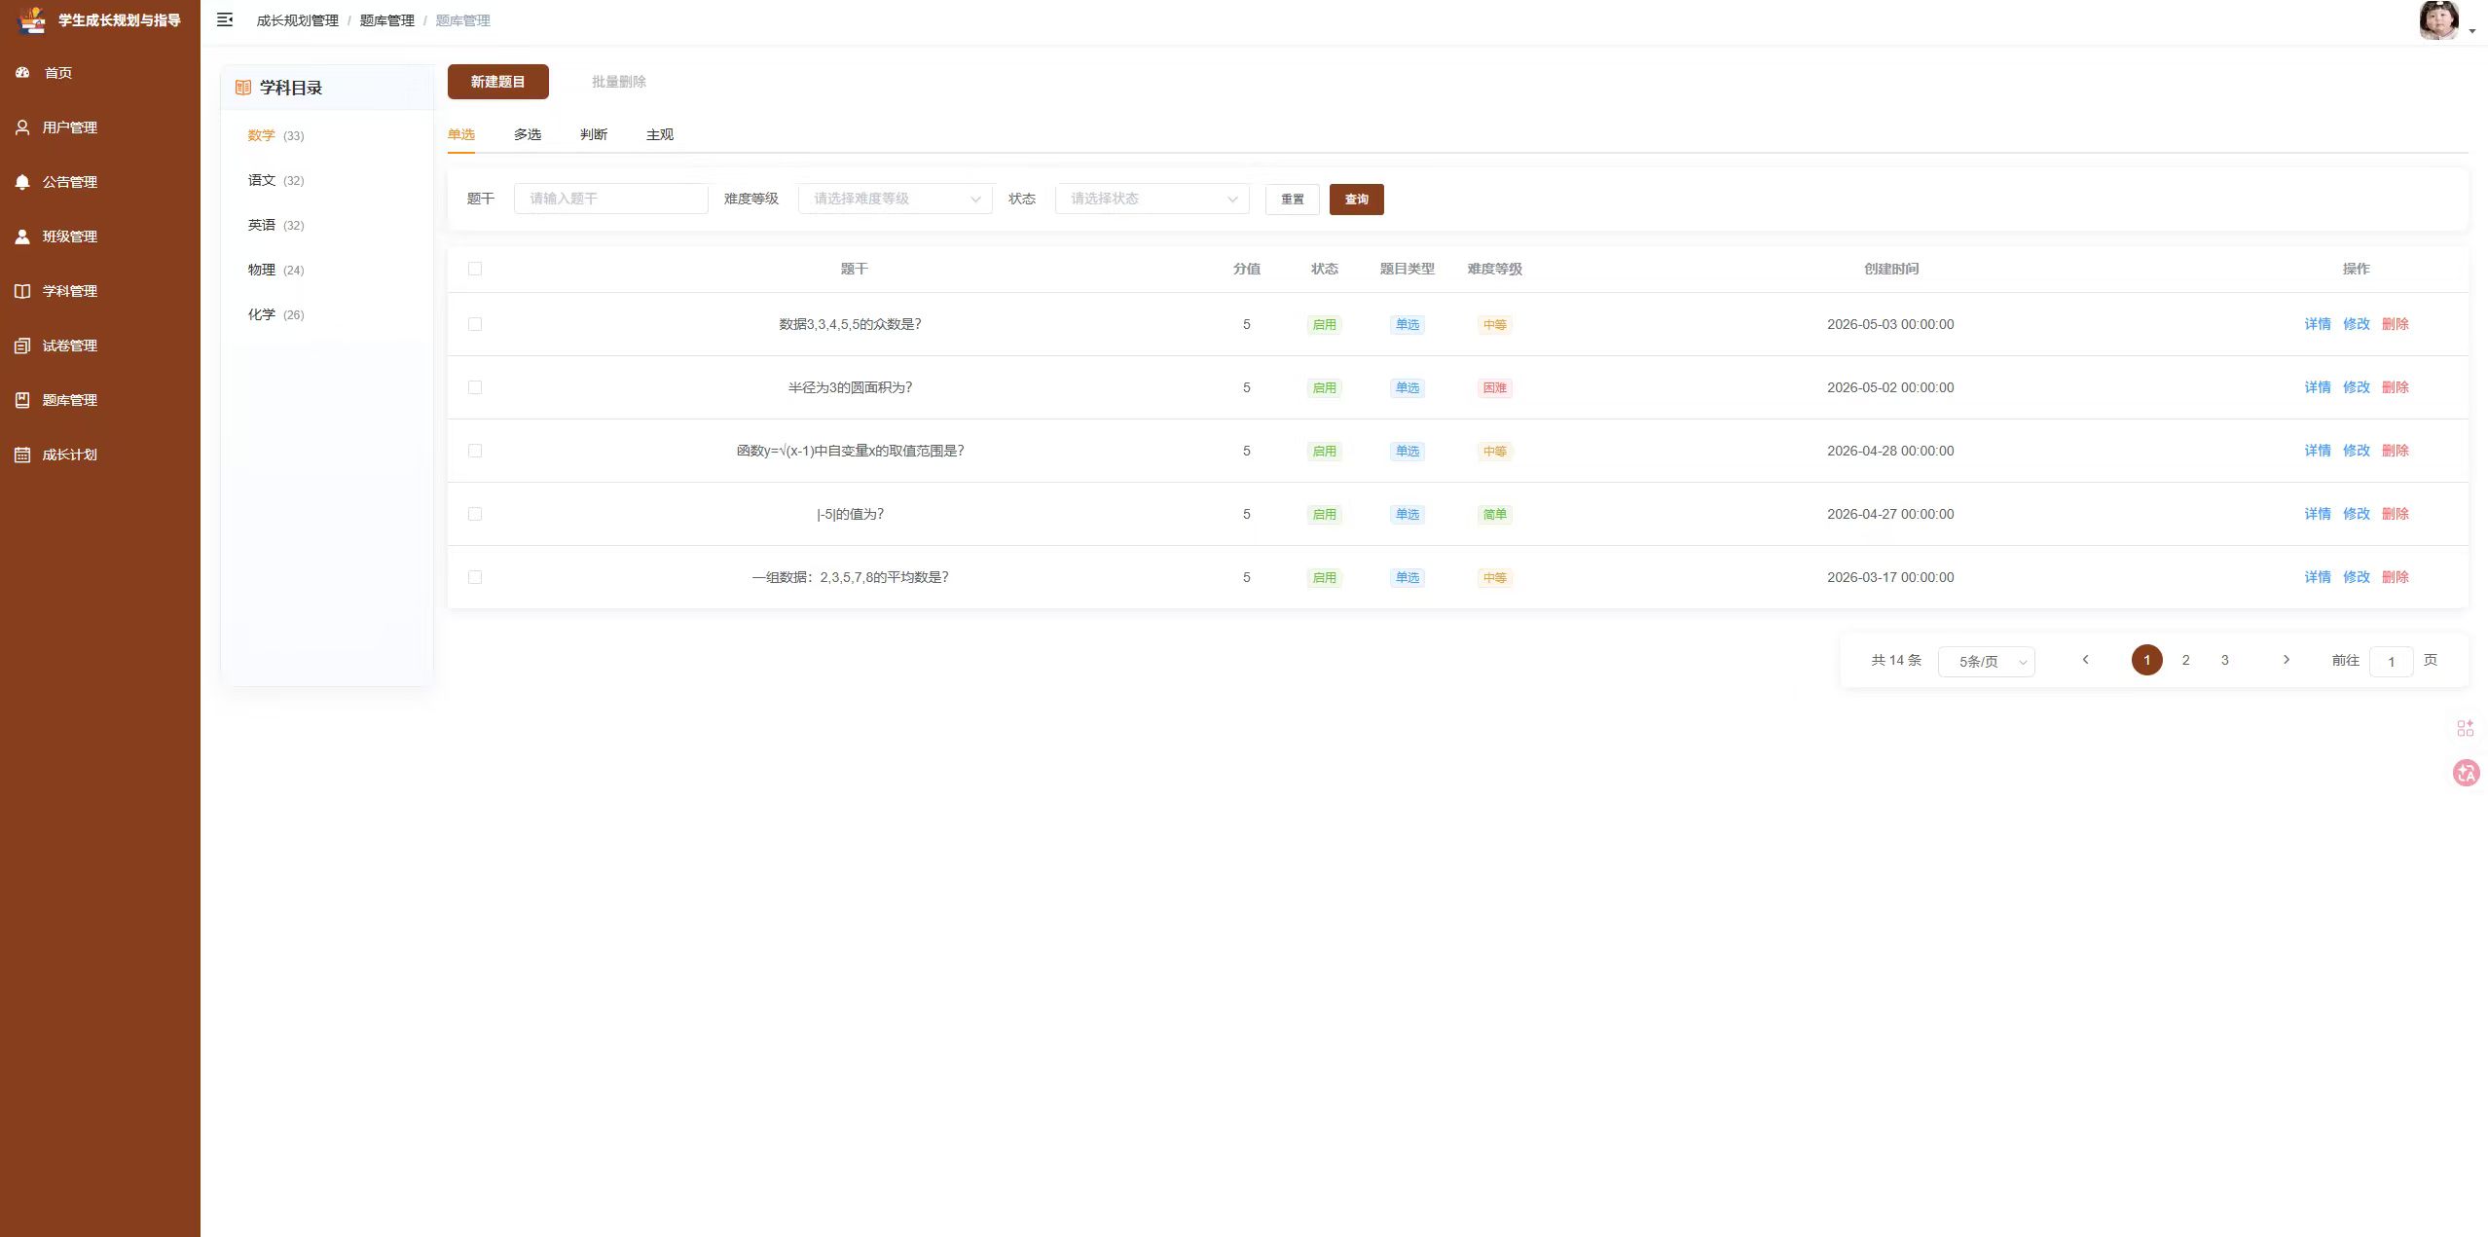Click the sidebar collapse hamburger icon

click(225, 19)
